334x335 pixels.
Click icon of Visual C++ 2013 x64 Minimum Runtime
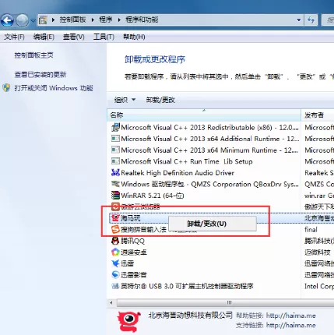pos(115,150)
